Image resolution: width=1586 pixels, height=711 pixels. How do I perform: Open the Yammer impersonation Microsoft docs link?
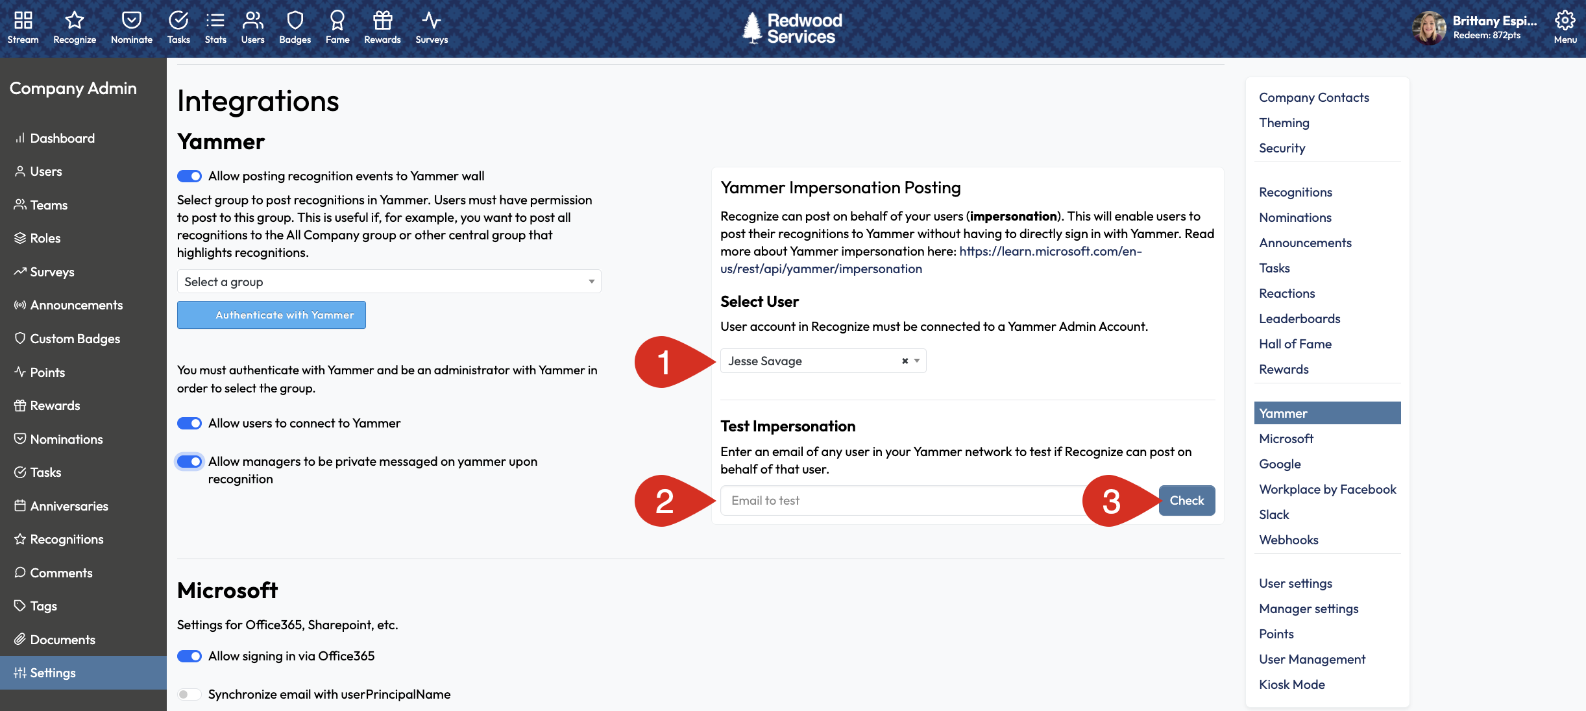click(x=931, y=260)
